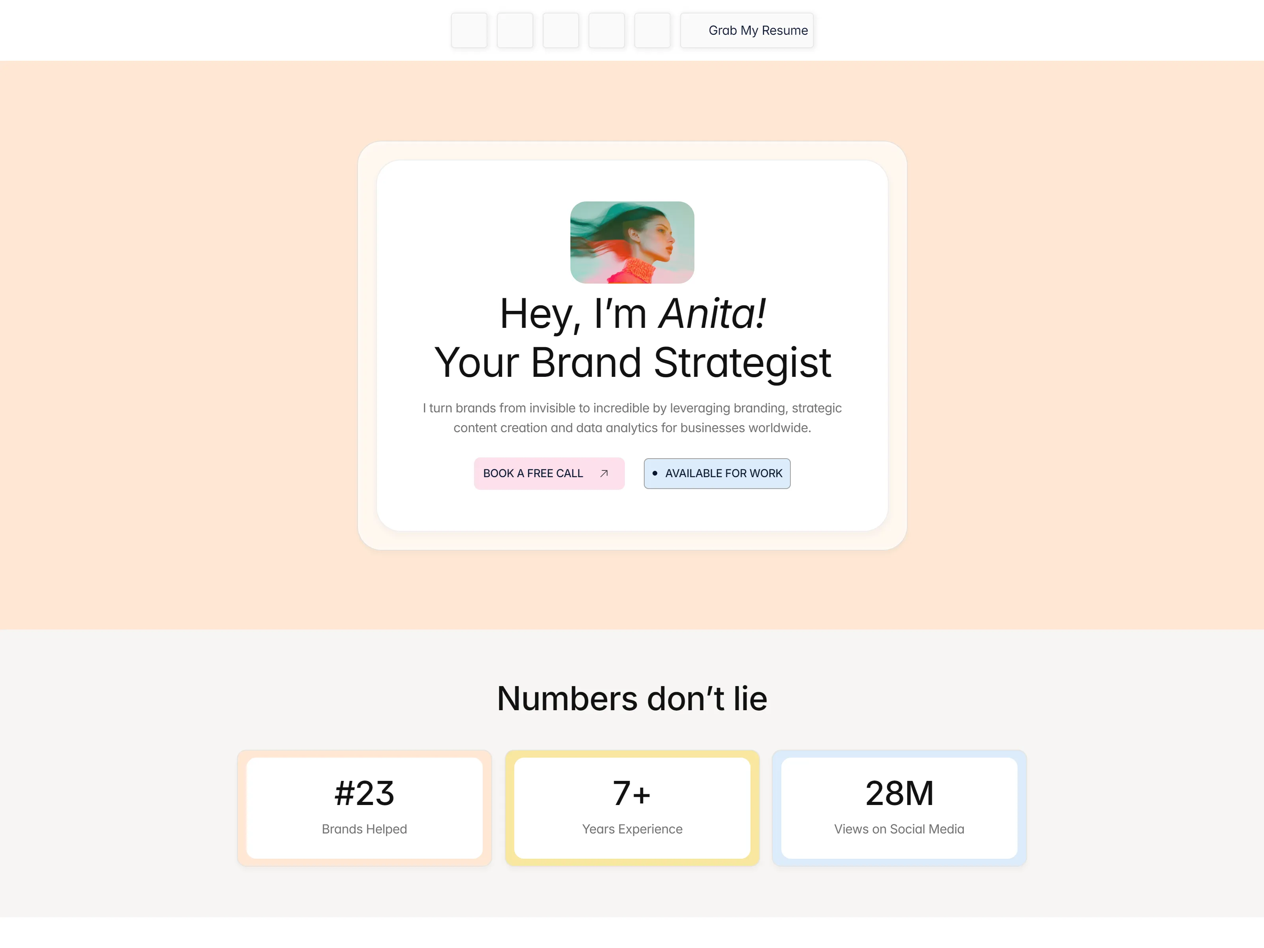Screen dimensions: 1264x948
Task: Click the blank nav button beside Grab My Resume
Action: [652, 30]
